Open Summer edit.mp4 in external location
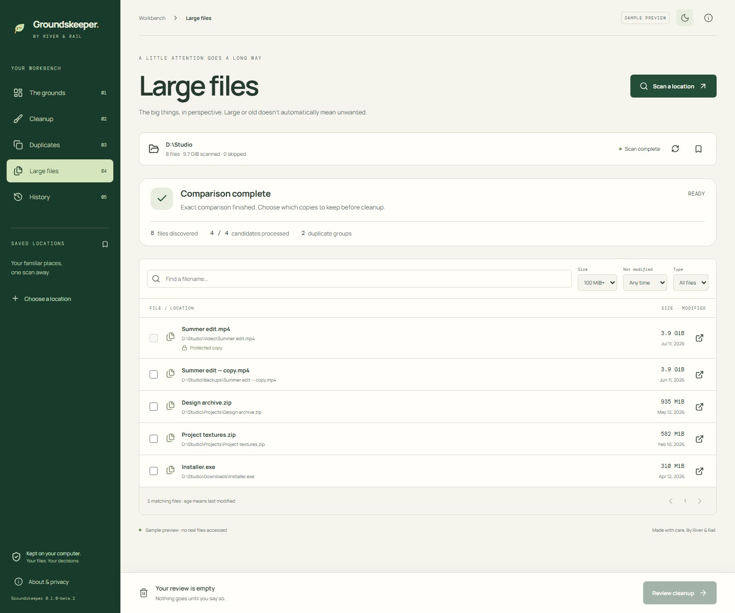 tap(700, 338)
